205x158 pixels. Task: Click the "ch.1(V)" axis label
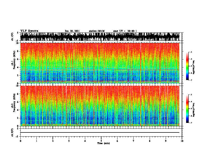coord(12,37)
